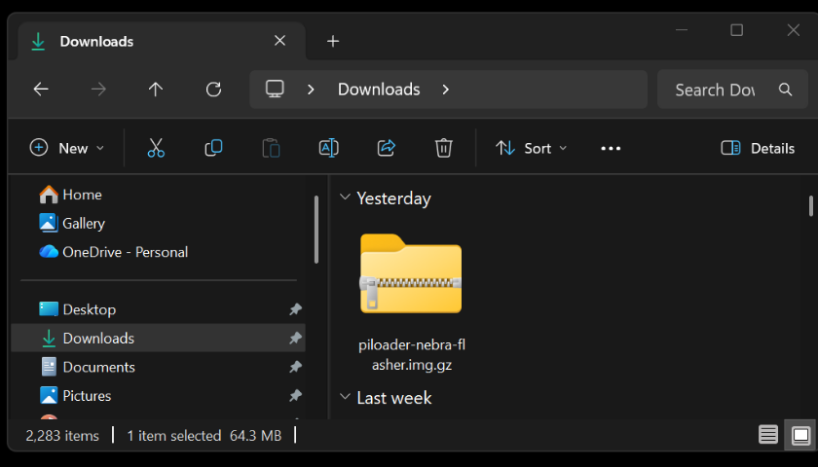The width and height of the screenshot is (818, 467).
Task: Click the Rename icon in toolbar
Action: pyautogui.click(x=329, y=148)
